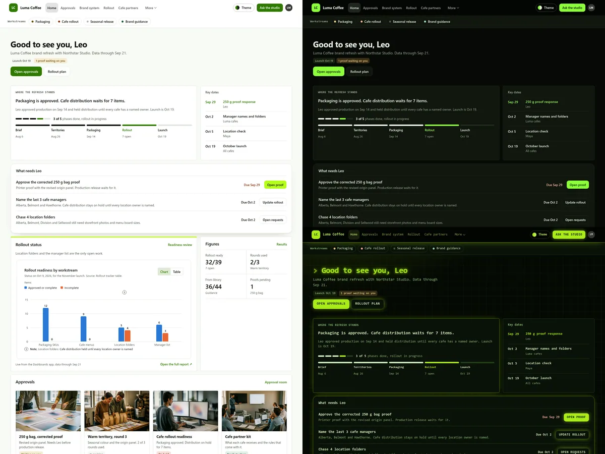
Task: Select the Seasonal release chip in the terminal-style panel
Action: 408,248
